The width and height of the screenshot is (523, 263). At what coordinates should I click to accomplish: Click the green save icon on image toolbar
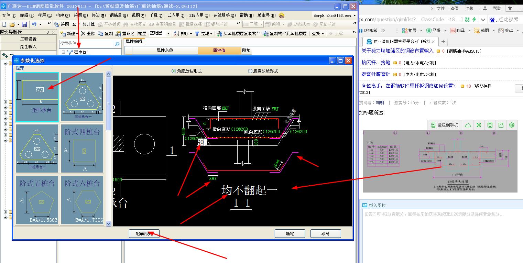coord(490,125)
